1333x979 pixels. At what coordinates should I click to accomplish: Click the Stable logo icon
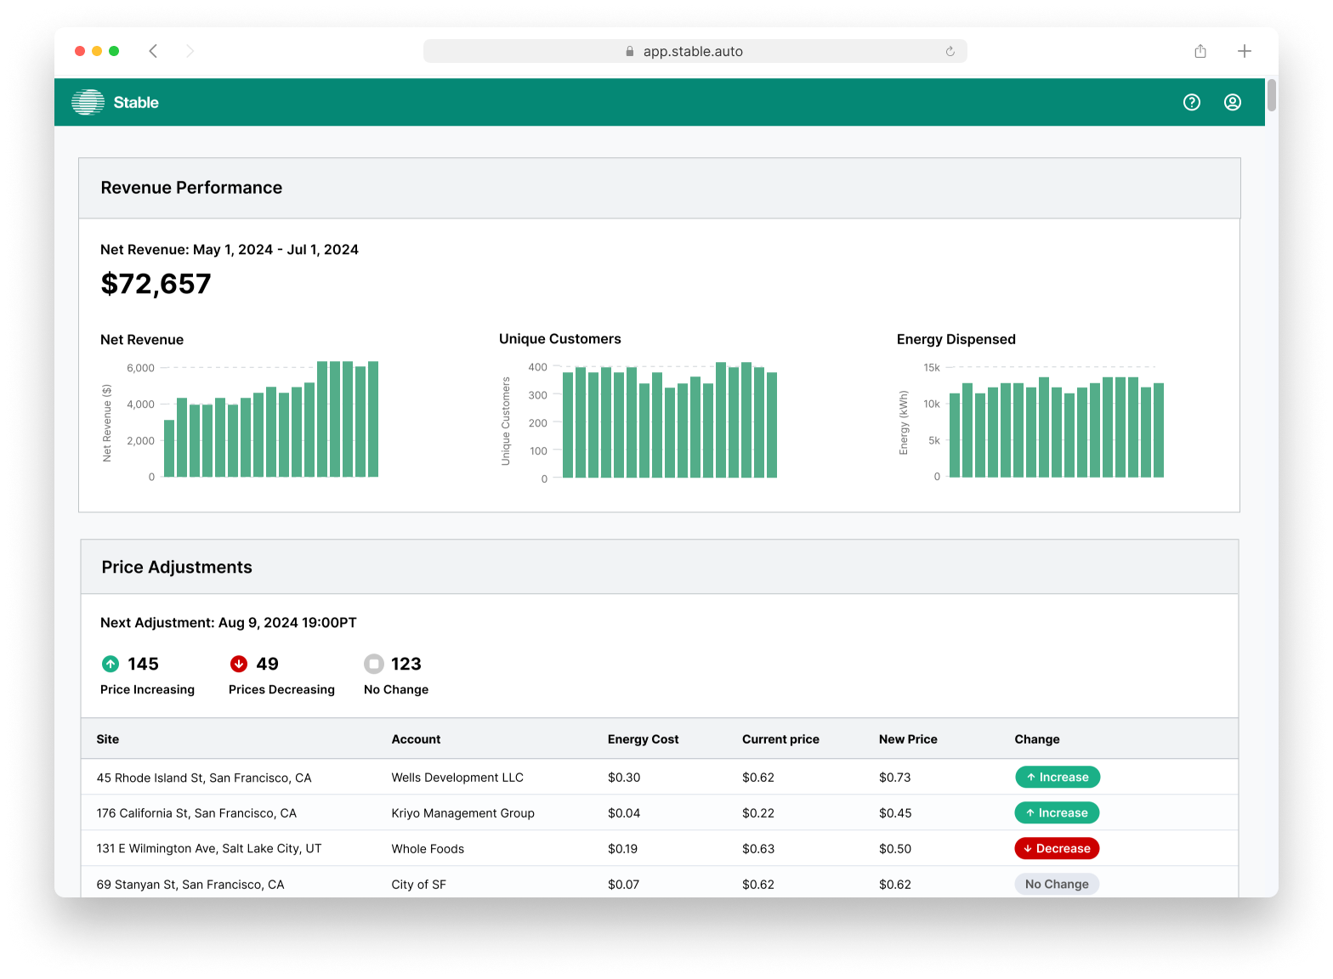(88, 102)
